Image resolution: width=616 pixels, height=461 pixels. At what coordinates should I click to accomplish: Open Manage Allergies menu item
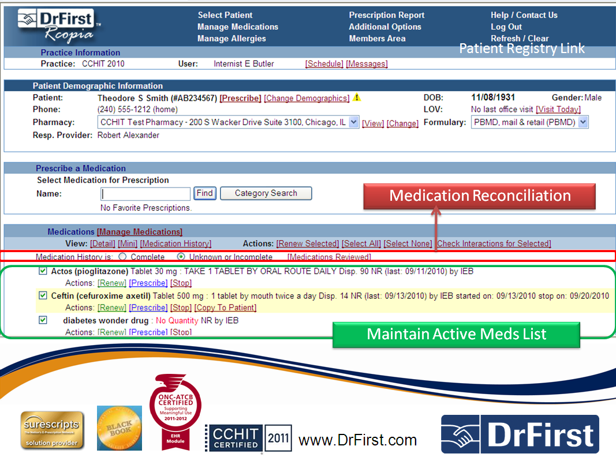coord(232,39)
